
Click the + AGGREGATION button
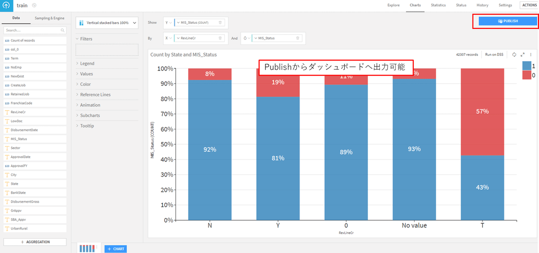[35, 242]
